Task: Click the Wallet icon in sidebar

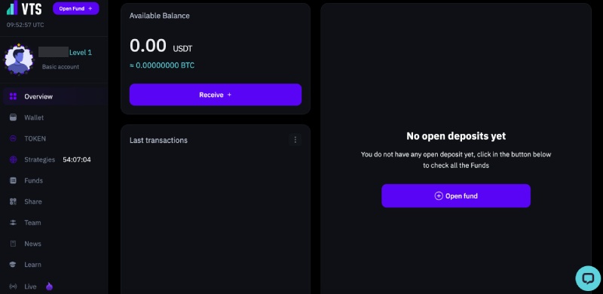Action: (x=13, y=117)
